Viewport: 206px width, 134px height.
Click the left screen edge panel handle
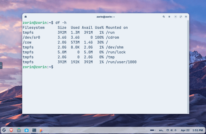click(x=1, y=65)
